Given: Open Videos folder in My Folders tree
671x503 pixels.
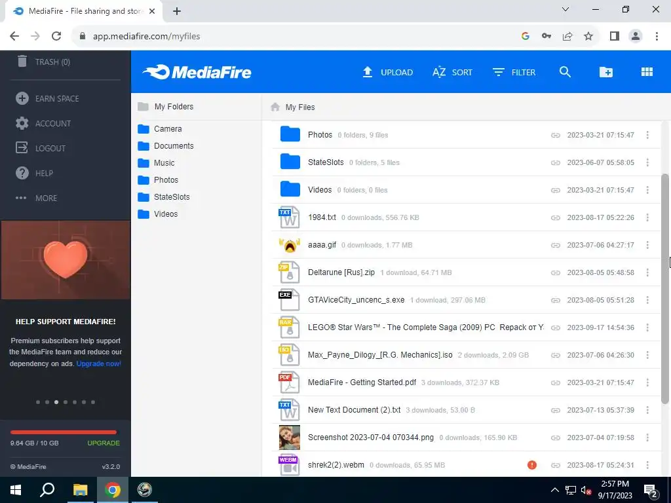Looking at the screenshot, I should click(x=157, y=214).
